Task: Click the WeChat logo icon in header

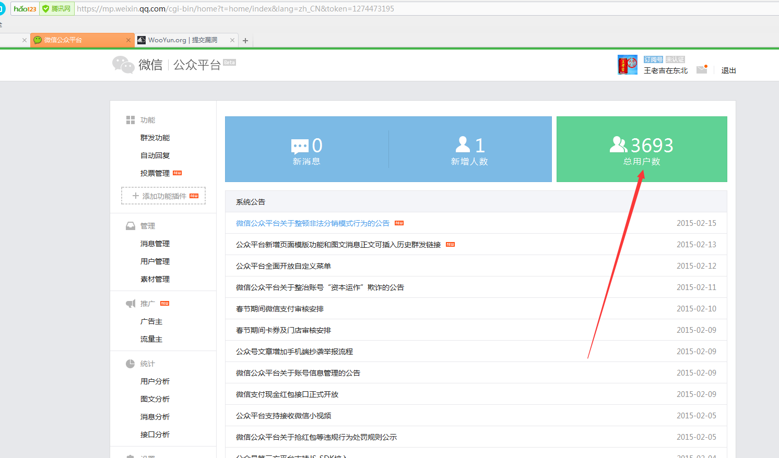Action: [123, 65]
